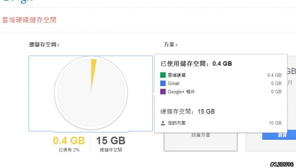
Task: Click the yellow pie chart slice
Action: (x=93, y=74)
